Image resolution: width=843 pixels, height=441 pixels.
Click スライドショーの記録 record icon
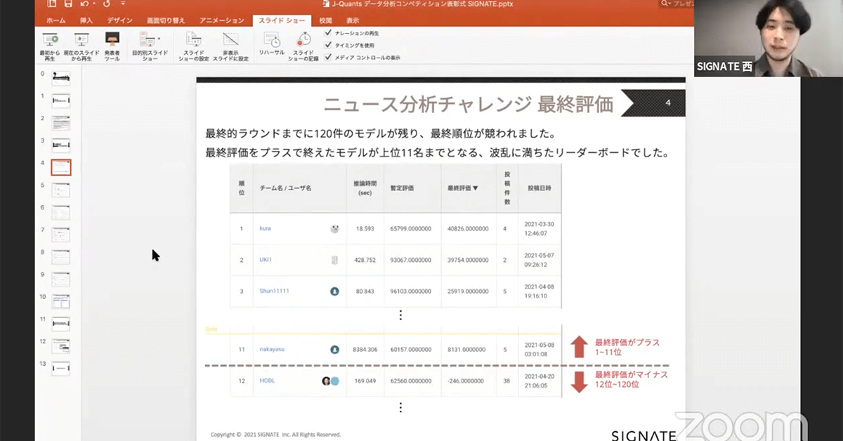tap(303, 40)
